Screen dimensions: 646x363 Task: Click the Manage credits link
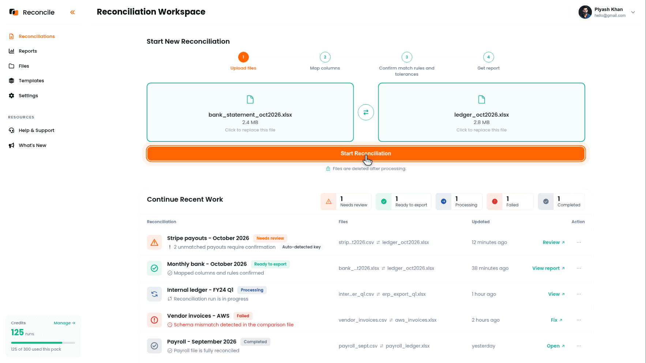pyautogui.click(x=64, y=323)
